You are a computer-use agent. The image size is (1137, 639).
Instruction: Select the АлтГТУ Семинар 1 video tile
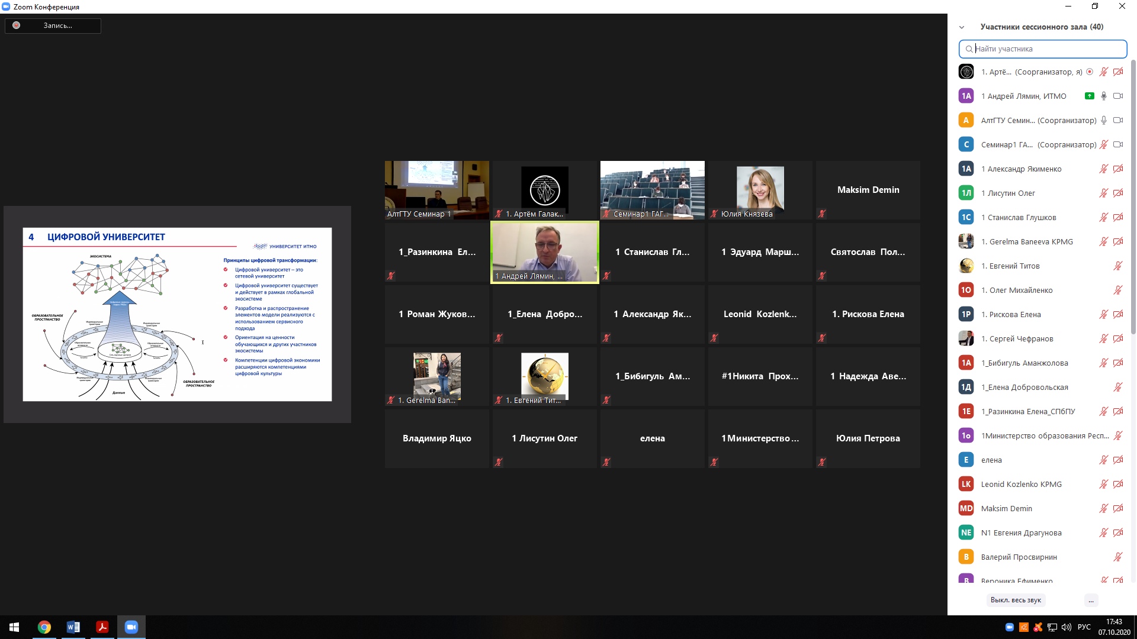pos(437,190)
